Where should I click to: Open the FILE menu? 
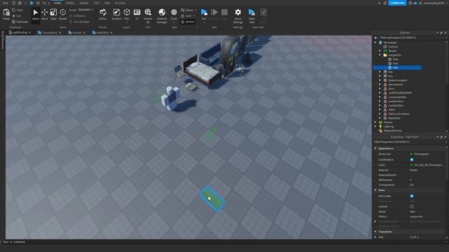pos(6,3)
